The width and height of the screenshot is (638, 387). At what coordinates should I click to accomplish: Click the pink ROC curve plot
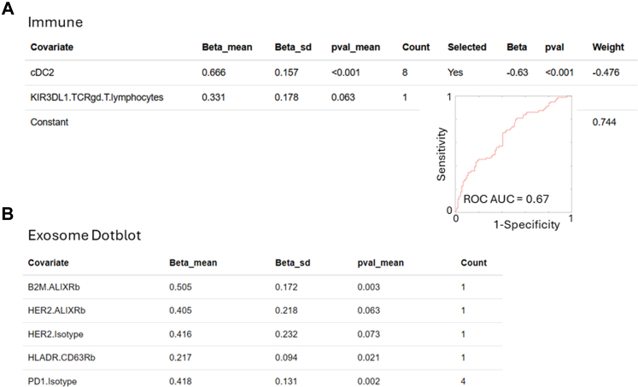[x=513, y=154]
